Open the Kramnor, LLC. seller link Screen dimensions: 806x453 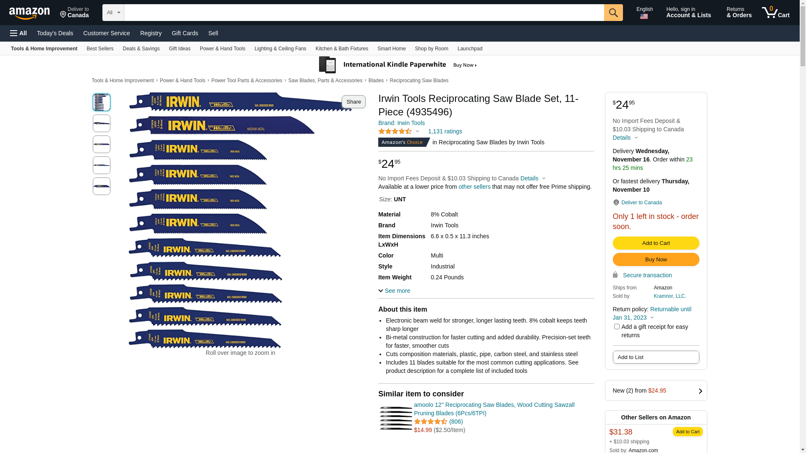click(x=670, y=296)
